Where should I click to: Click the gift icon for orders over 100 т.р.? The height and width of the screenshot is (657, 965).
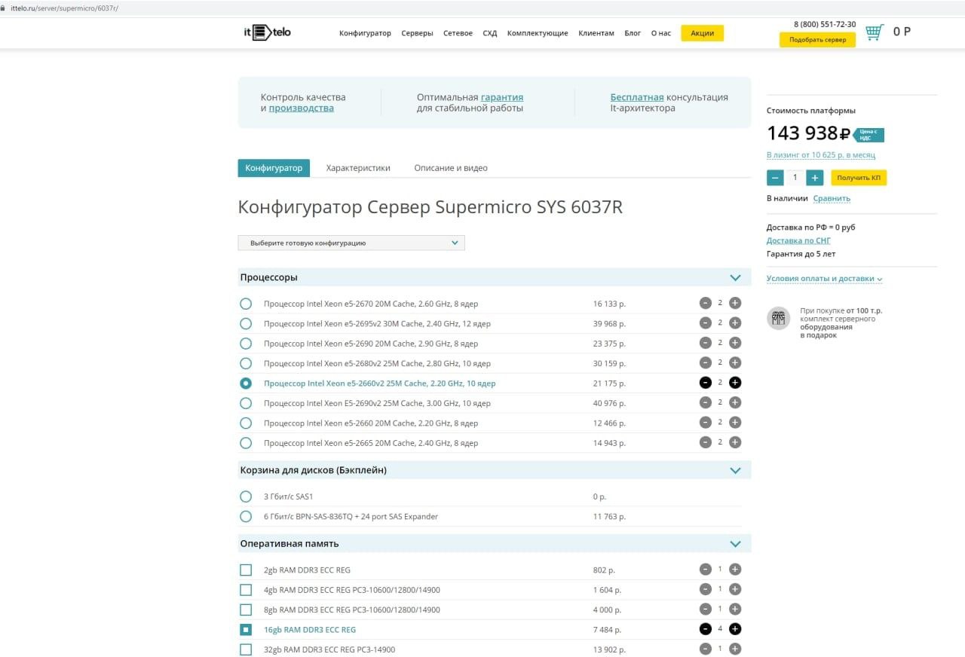coord(778,318)
